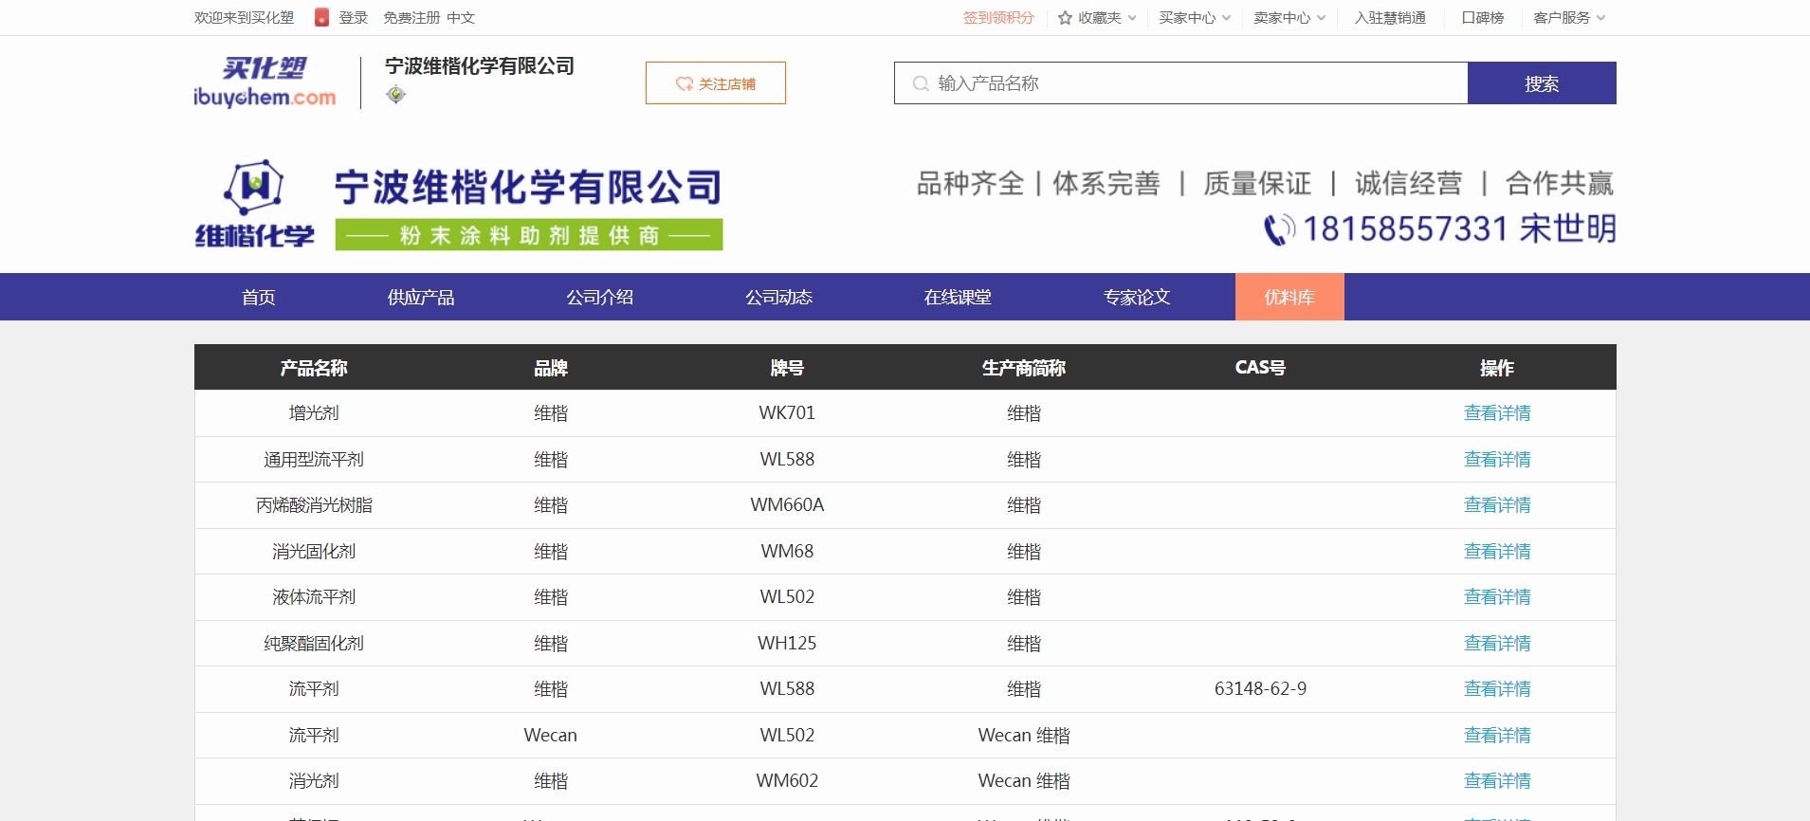Click the WK701 grade cell
The image size is (1810, 821).
787,413
